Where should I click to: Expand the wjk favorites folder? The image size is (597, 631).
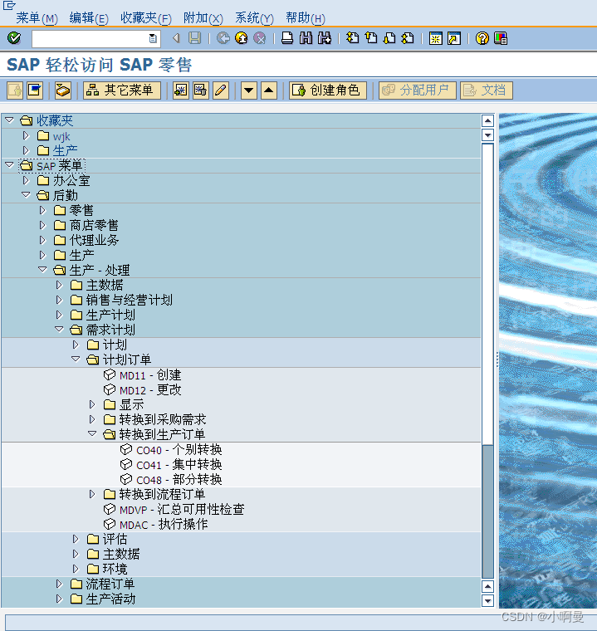pyautogui.click(x=27, y=135)
